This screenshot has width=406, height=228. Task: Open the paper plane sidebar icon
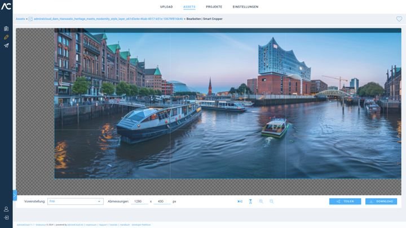point(6,46)
